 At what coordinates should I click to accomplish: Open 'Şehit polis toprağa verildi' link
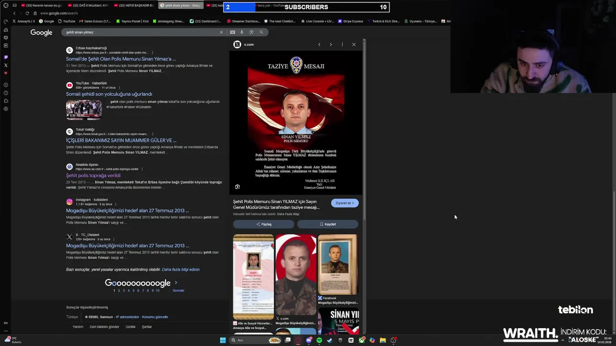93,175
